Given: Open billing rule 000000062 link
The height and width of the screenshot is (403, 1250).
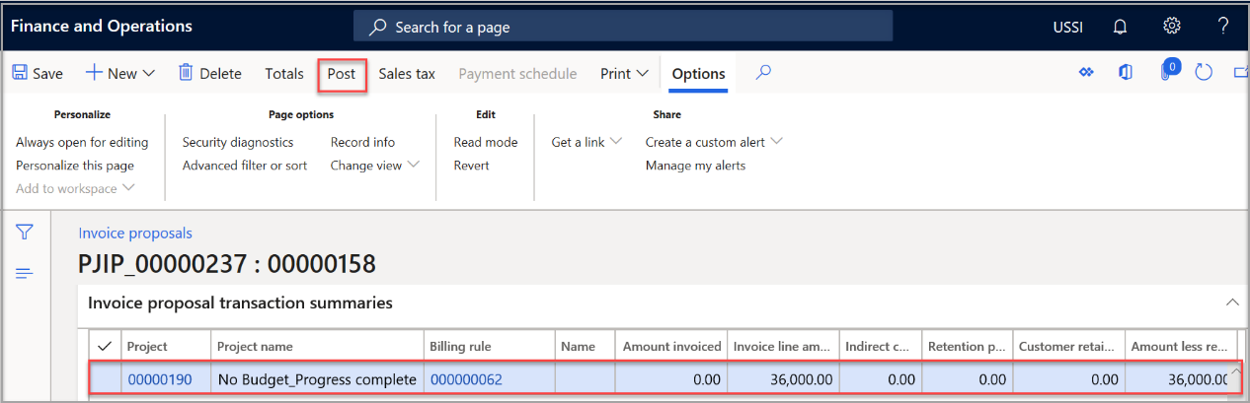Looking at the screenshot, I should point(461,380).
